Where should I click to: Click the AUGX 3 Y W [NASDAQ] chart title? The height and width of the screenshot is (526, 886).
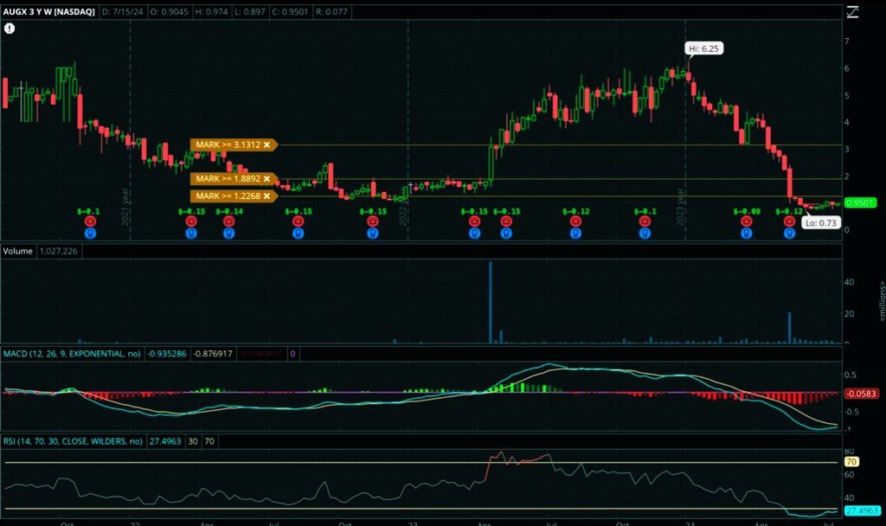(48, 11)
